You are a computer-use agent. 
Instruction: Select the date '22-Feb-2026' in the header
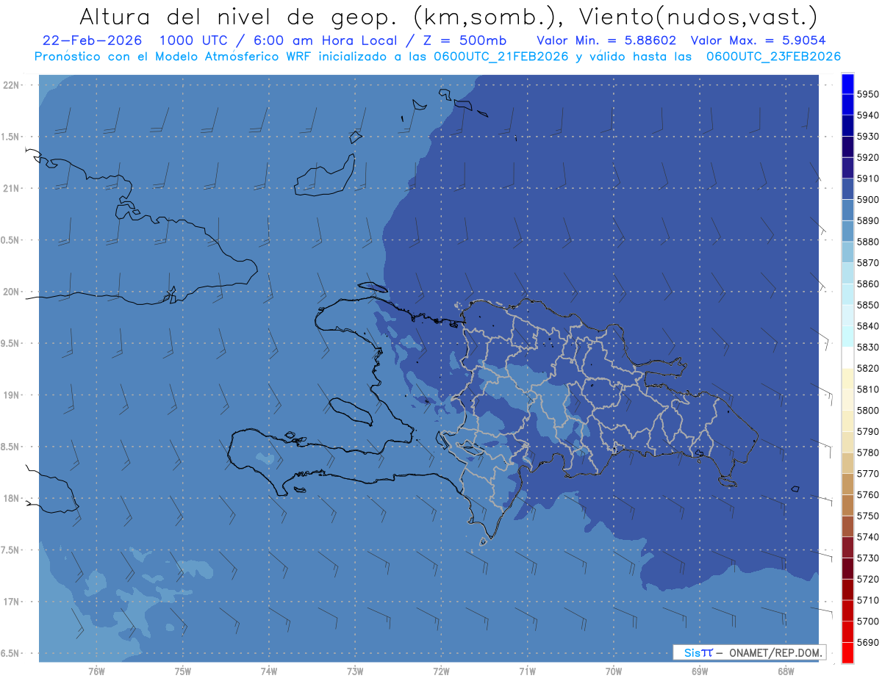(92, 40)
